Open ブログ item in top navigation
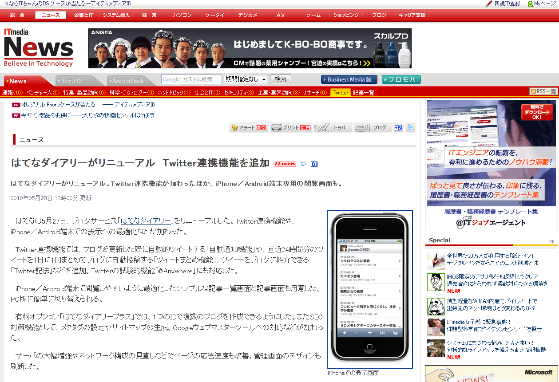Viewport: 559px width, 382px height. click(x=379, y=15)
